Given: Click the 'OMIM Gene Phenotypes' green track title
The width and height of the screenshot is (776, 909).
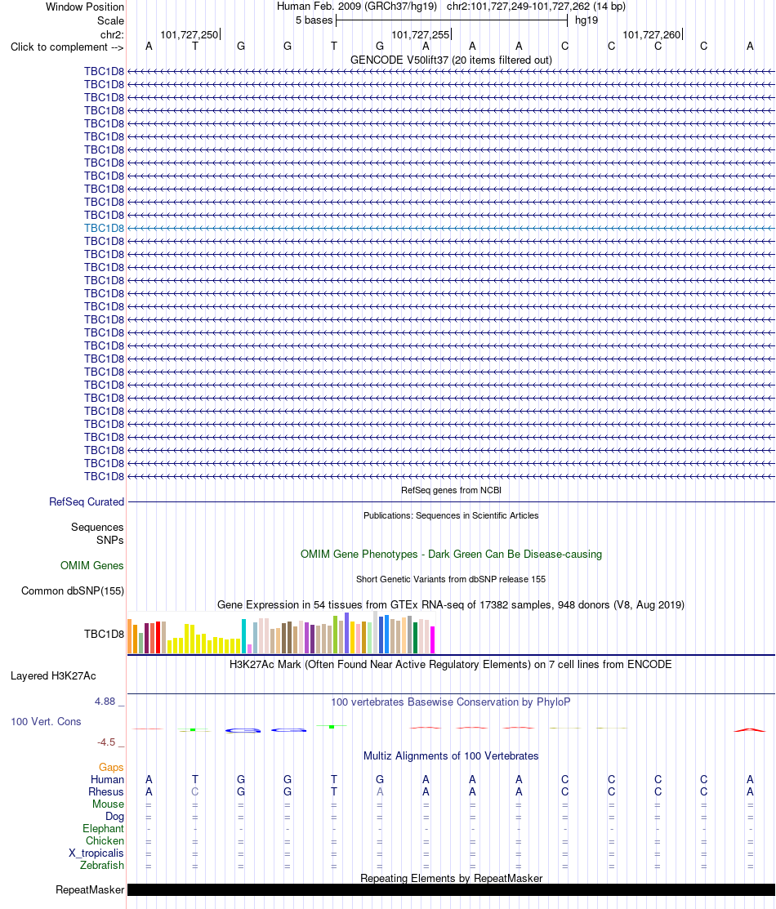Looking at the screenshot, I should 451,555.
